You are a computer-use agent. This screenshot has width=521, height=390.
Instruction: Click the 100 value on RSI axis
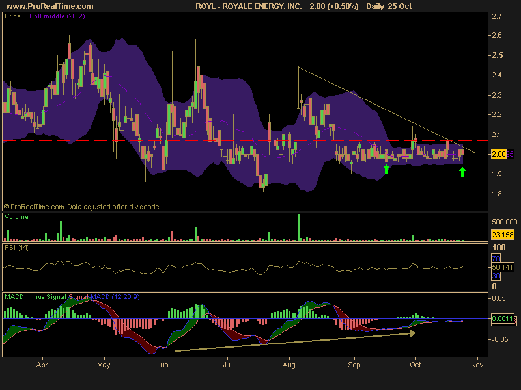pyautogui.click(x=499, y=248)
